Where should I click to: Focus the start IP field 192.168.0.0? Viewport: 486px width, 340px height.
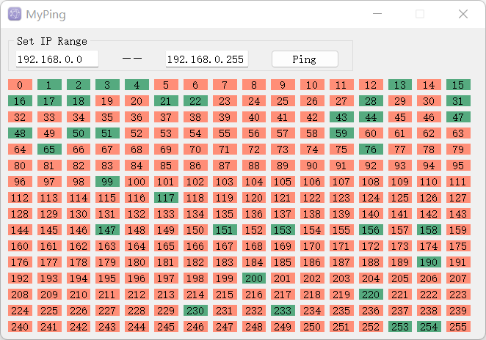(57, 59)
